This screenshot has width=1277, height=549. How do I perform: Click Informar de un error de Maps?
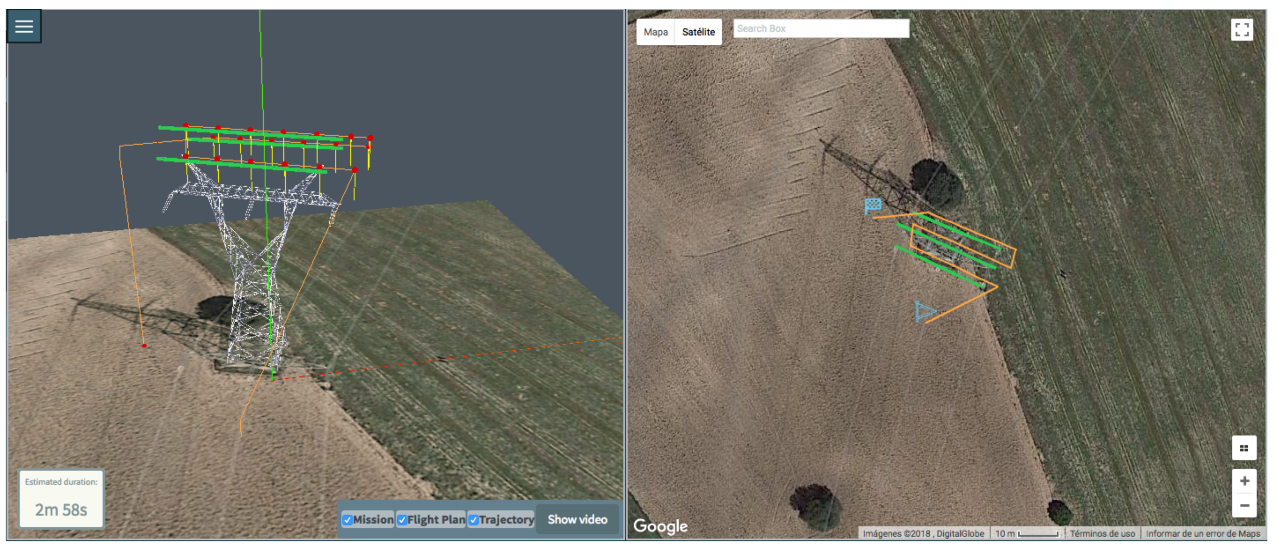point(1203,534)
